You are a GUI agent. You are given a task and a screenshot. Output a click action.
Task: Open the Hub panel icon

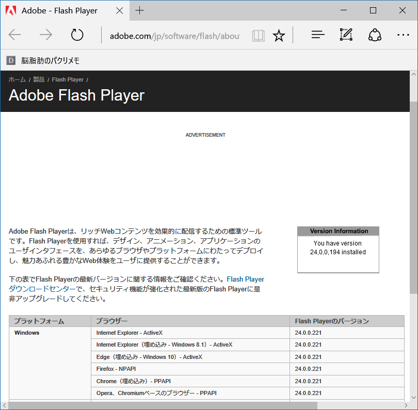coord(318,35)
